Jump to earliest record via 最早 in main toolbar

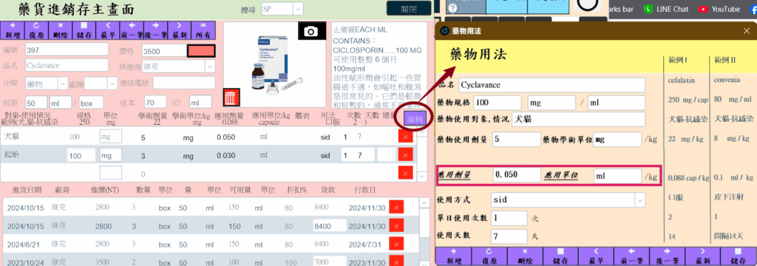pos(108,30)
